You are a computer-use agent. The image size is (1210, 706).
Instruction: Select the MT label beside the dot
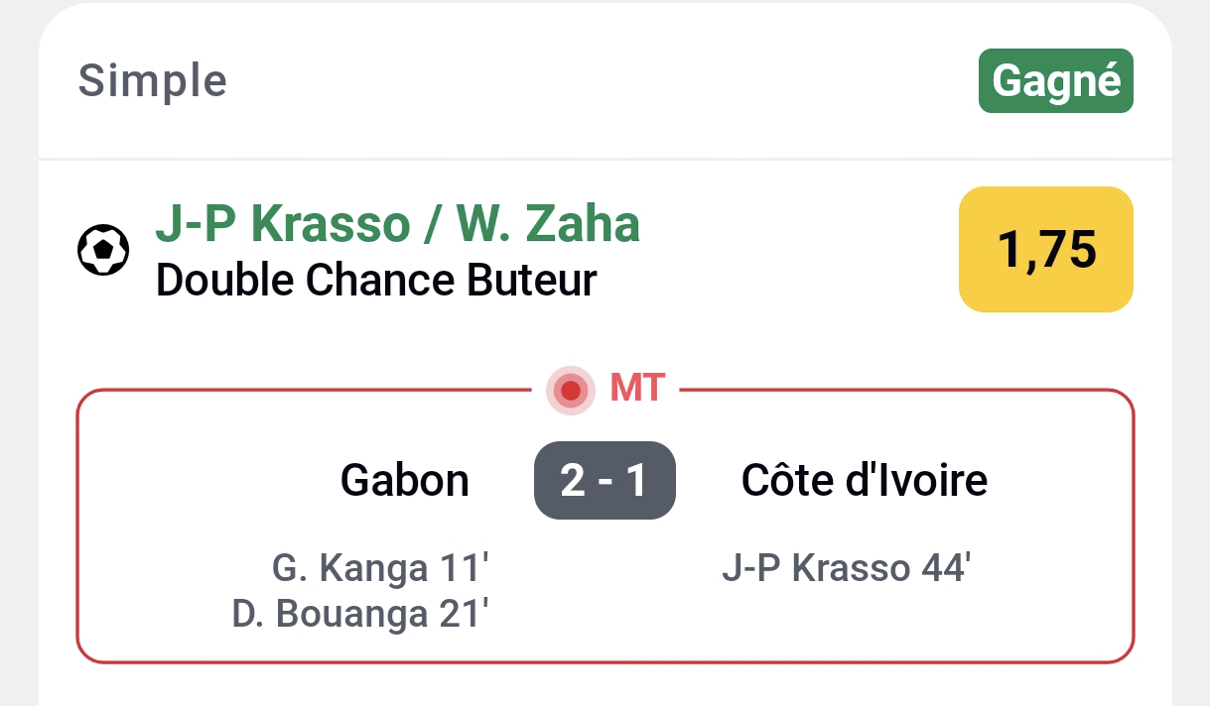636,389
